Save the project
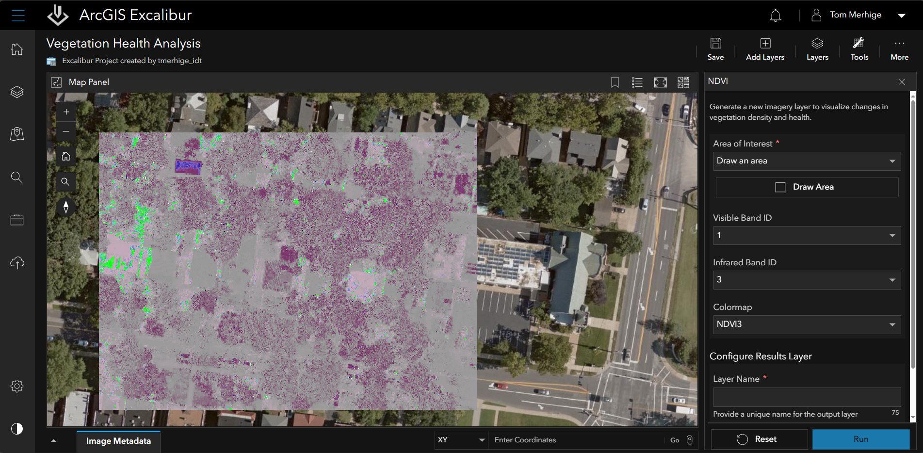Image resolution: width=923 pixels, height=453 pixels. click(x=715, y=49)
